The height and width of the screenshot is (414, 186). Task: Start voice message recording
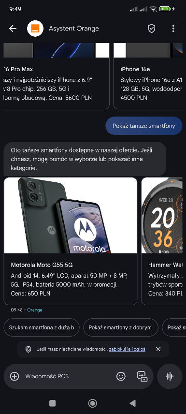pos(170,376)
